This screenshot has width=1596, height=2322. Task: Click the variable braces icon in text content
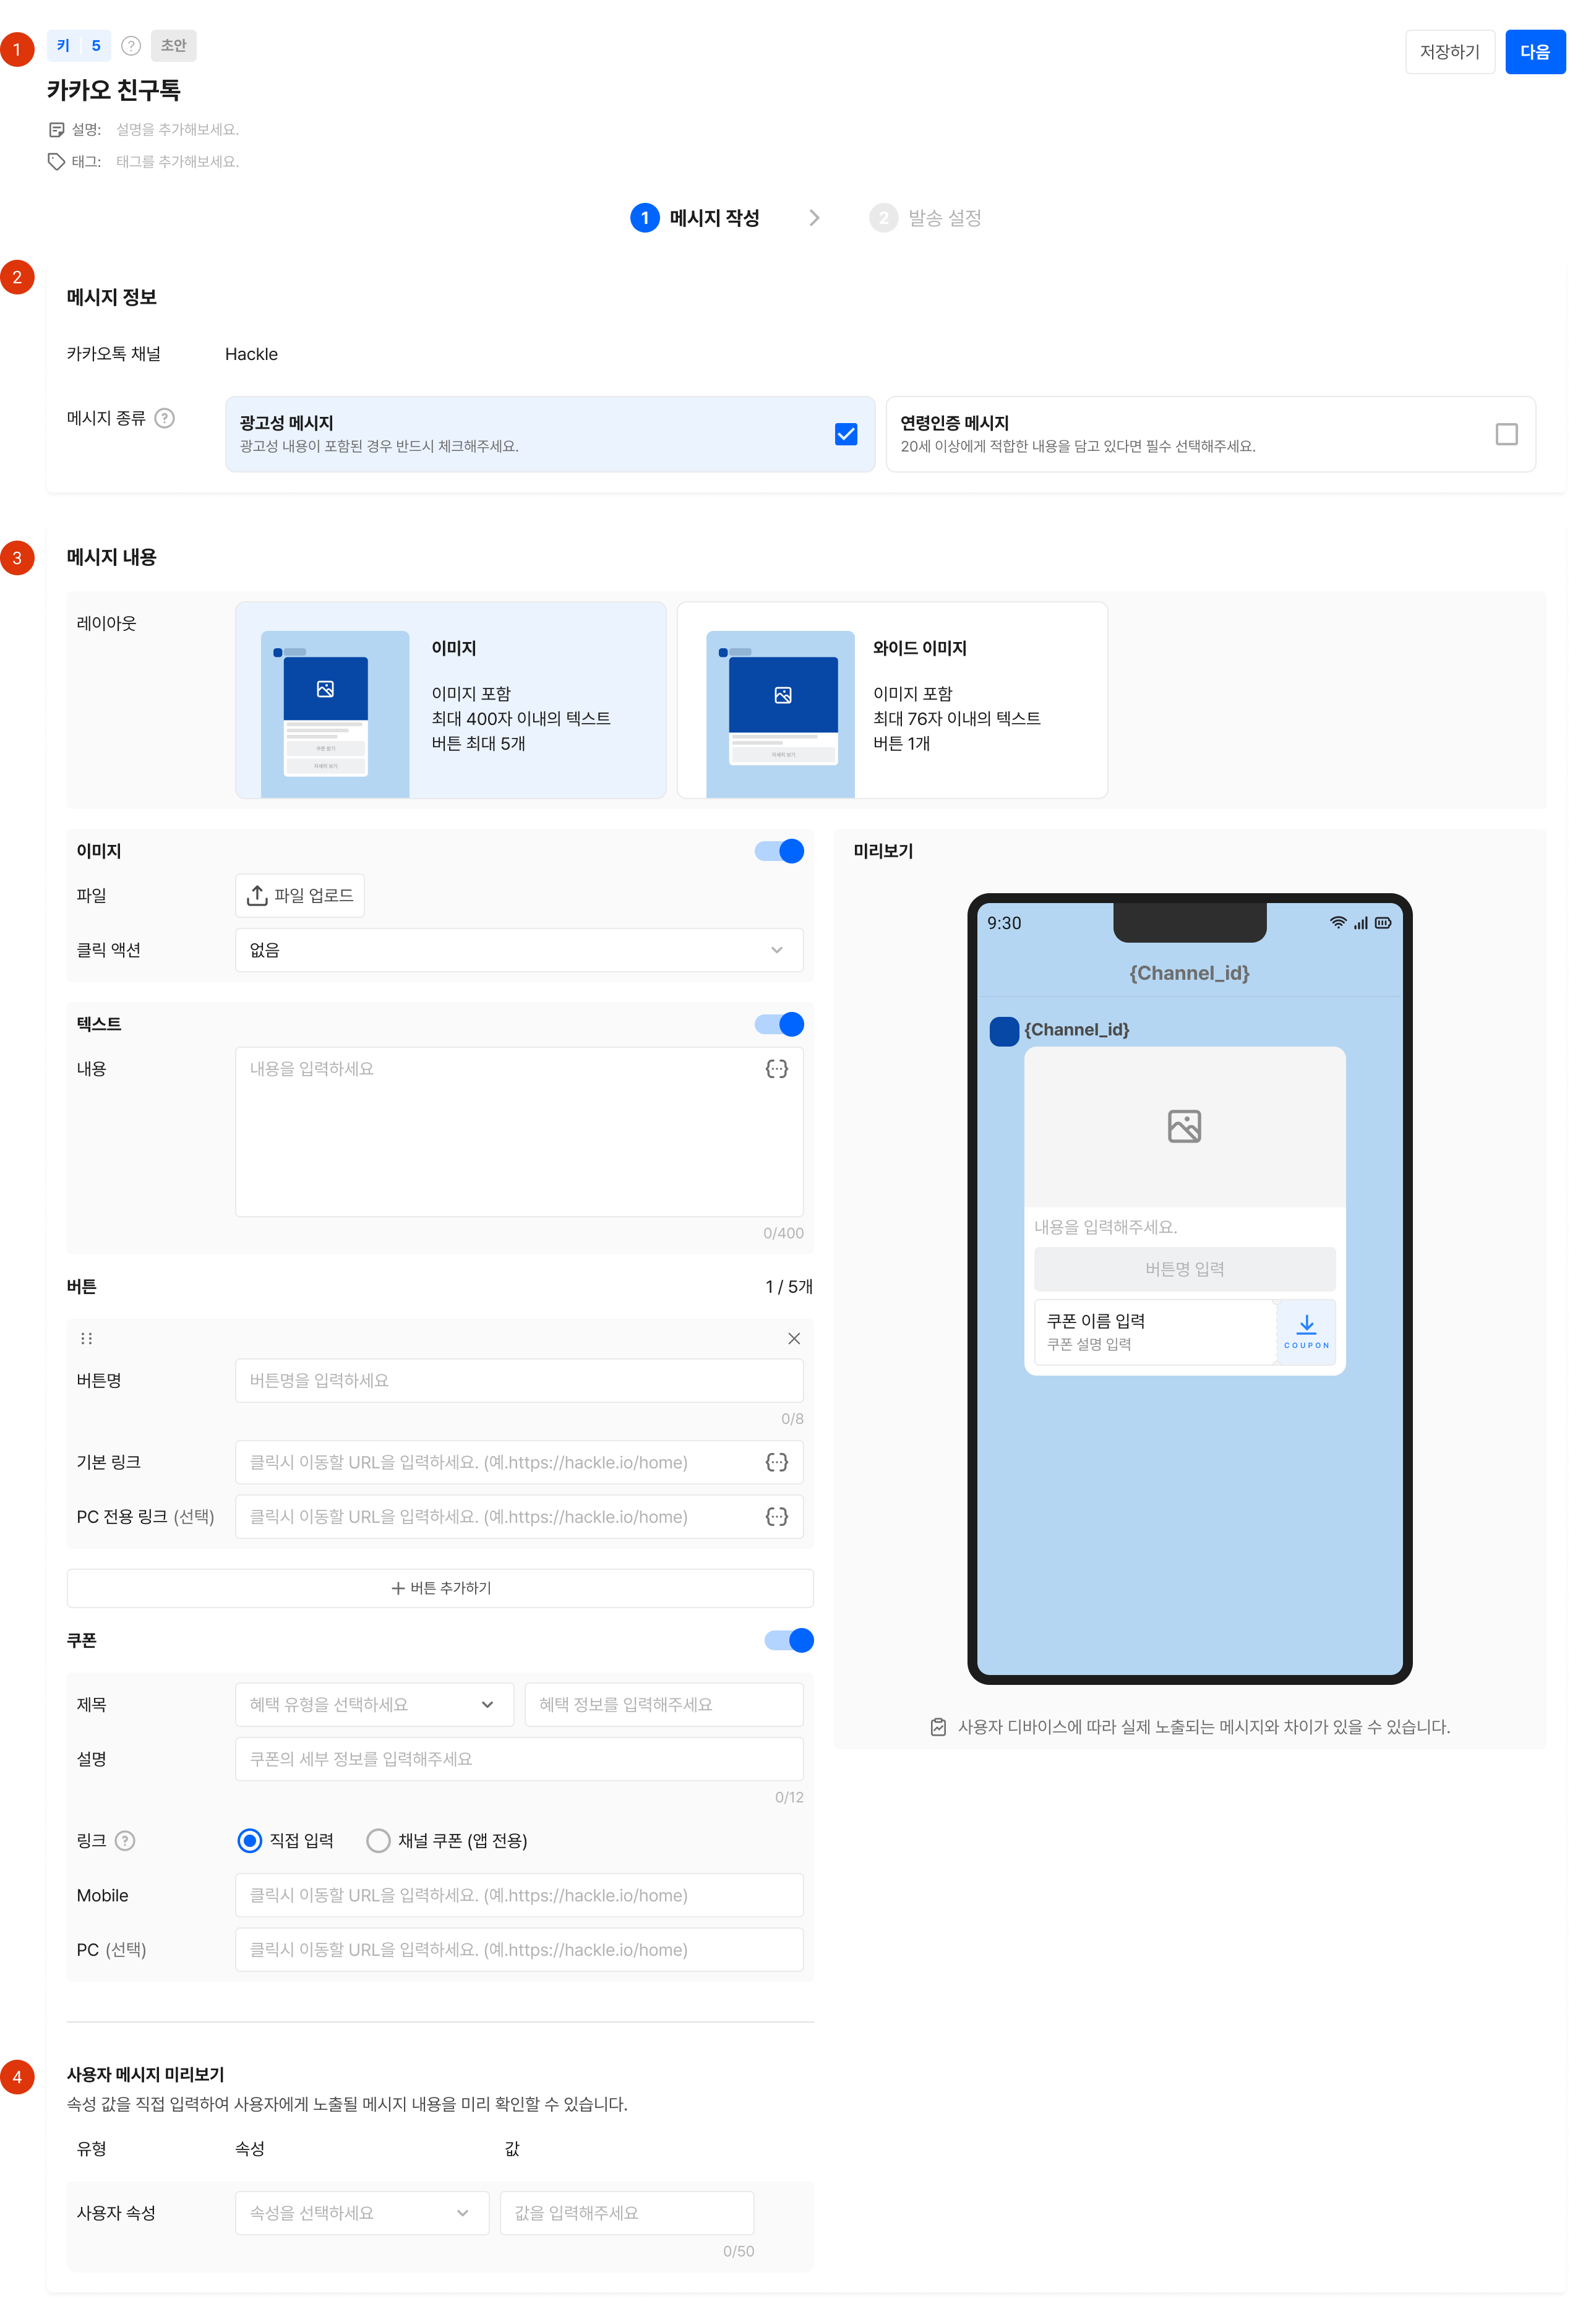point(776,1069)
